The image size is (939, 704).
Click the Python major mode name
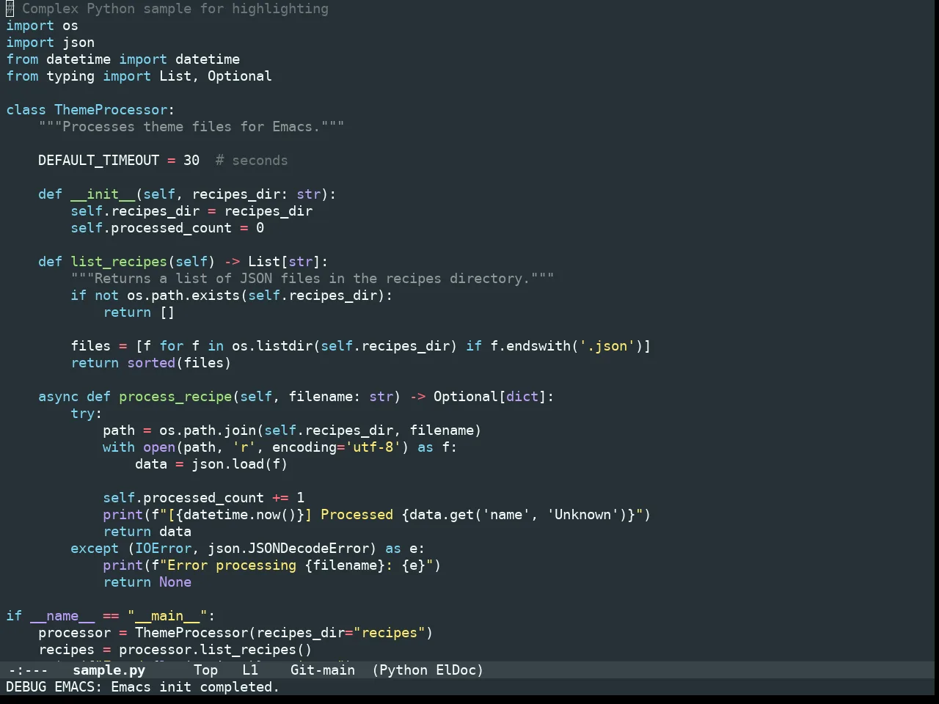pos(403,670)
